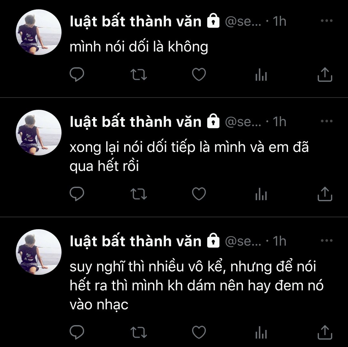
Task: Share the first tweet
Action: (x=325, y=74)
